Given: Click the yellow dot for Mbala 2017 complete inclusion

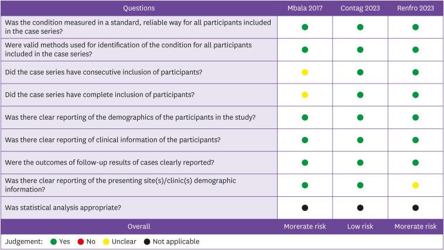Looking at the screenshot, I should point(305,95).
